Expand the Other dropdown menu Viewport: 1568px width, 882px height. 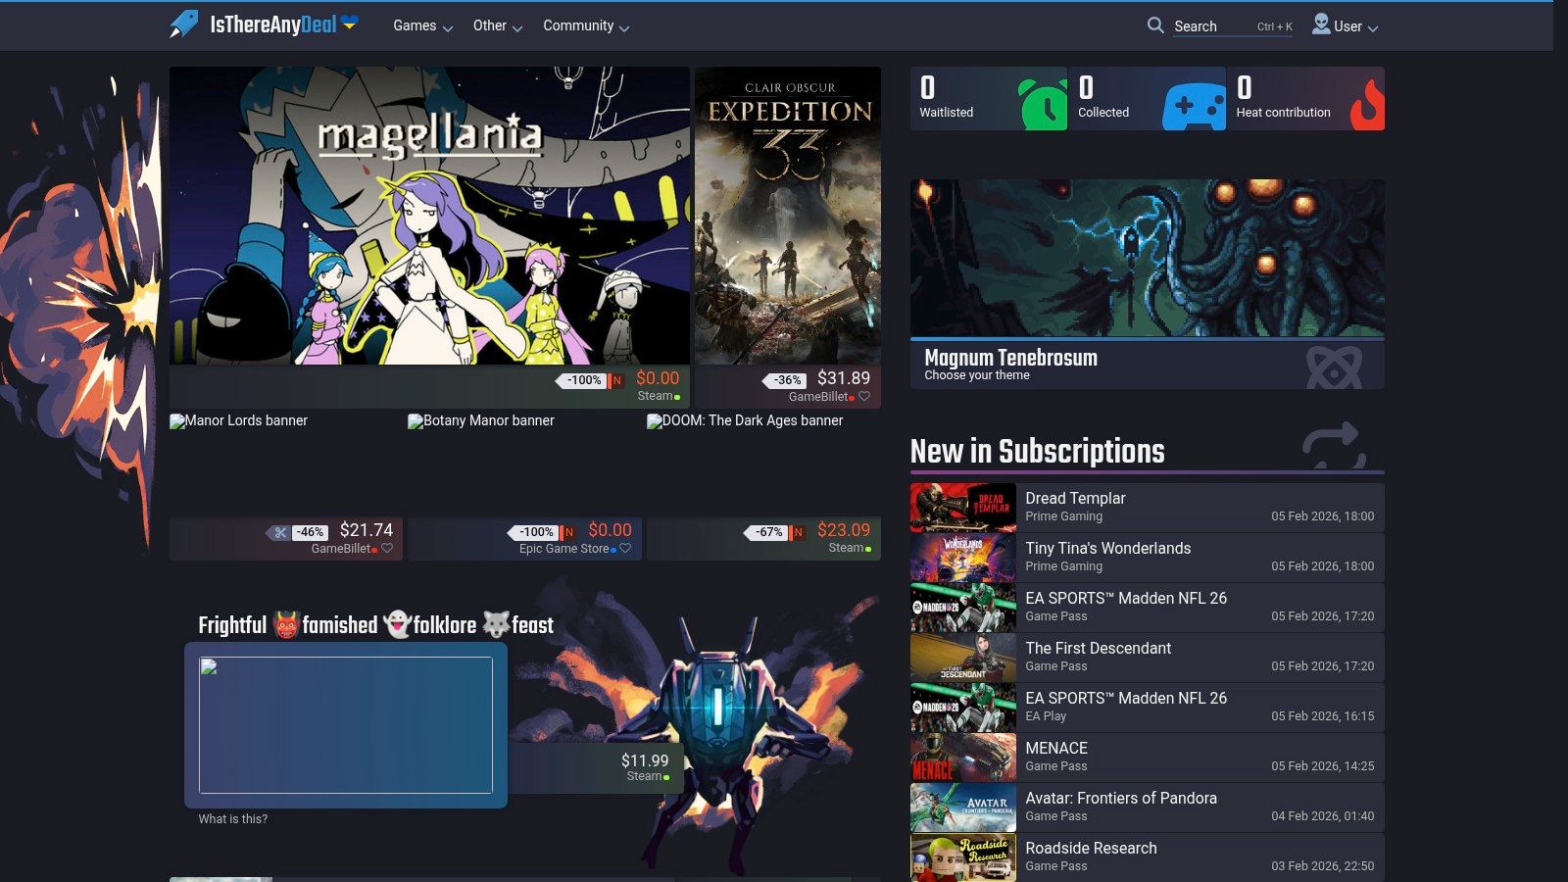tap(497, 26)
